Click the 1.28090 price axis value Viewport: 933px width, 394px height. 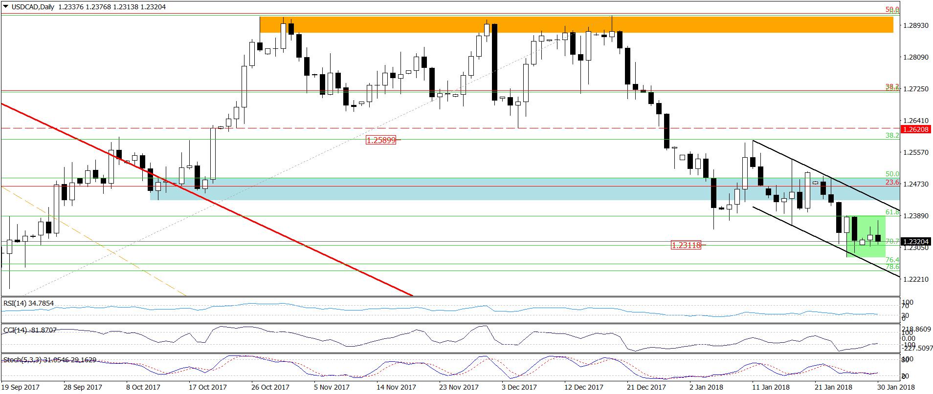(916, 57)
